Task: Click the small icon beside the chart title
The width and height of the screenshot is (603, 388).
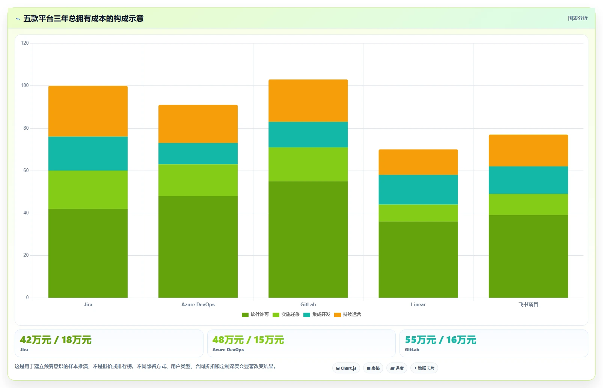Action: (18, 19)
